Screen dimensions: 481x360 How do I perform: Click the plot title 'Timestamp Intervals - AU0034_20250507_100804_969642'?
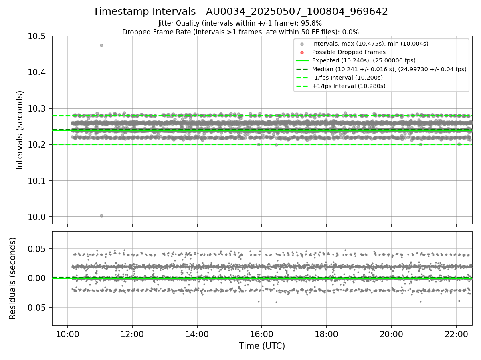tap(240, 12)
